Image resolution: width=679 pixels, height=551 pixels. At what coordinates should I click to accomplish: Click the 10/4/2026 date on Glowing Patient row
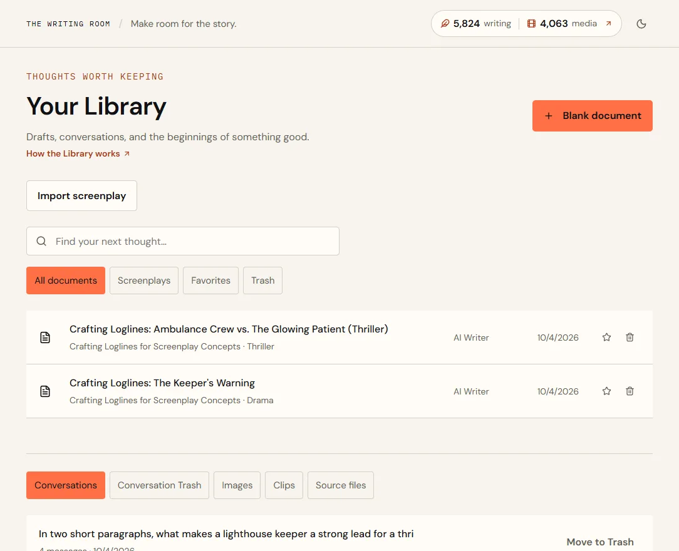pos(557,337)
